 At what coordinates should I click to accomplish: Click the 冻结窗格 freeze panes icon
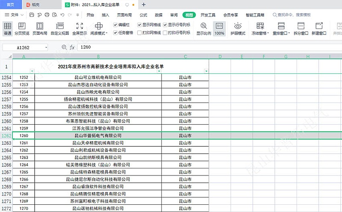(260, 26)
